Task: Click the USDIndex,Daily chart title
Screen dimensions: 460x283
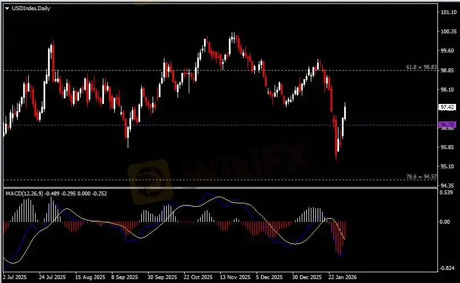Action: (x=29, y=8)
